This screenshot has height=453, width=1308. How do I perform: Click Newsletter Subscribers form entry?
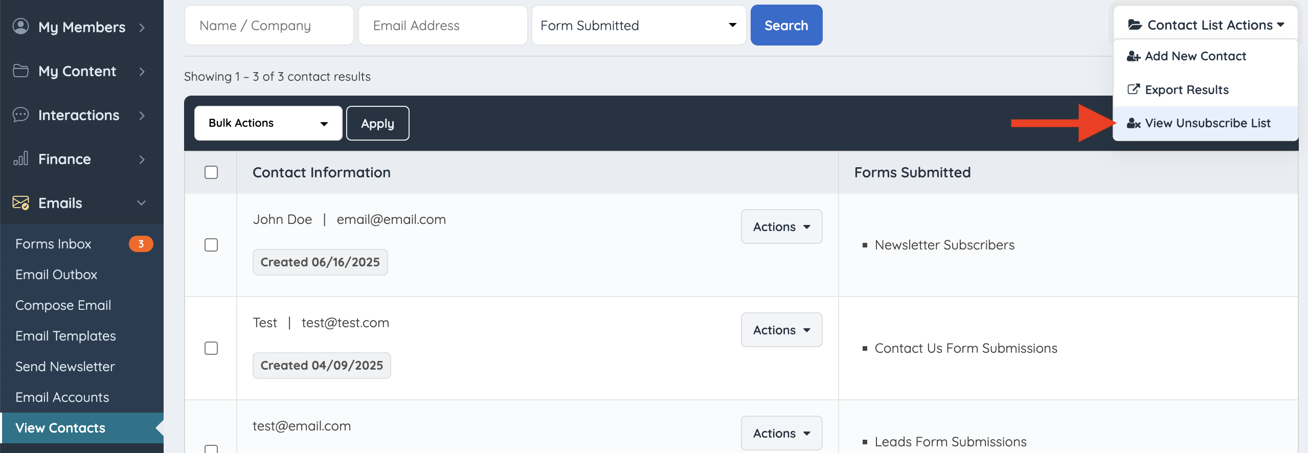point(944,245)
